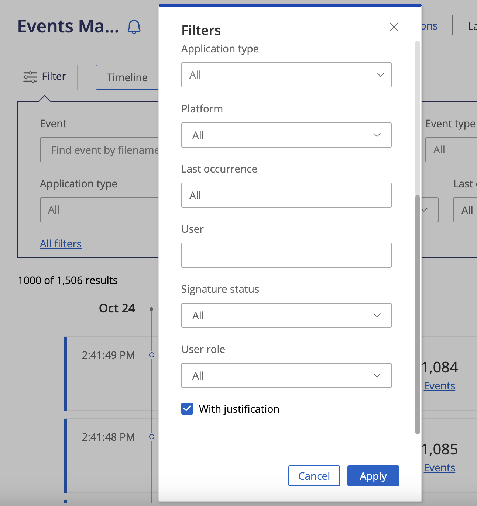477x506 pixels.
Task: Click the Filter sliders icon
Action: point(30,77)
